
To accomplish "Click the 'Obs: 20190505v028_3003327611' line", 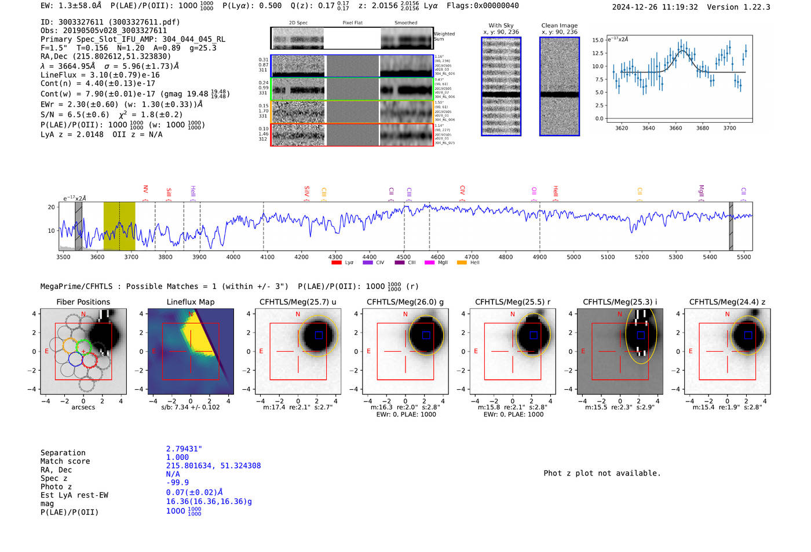I will [104, 31].
